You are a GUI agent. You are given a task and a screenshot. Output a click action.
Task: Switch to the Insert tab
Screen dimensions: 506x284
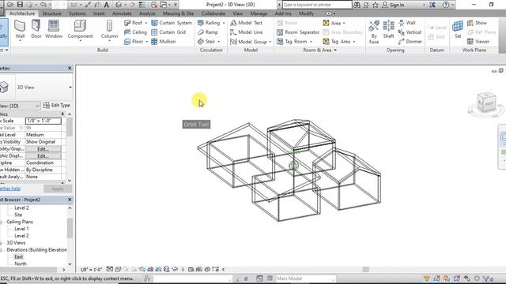(x=99, y=13)
